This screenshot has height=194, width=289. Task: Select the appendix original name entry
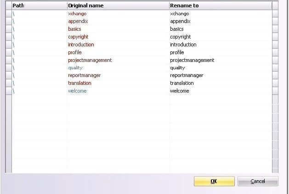pos(78,22)
